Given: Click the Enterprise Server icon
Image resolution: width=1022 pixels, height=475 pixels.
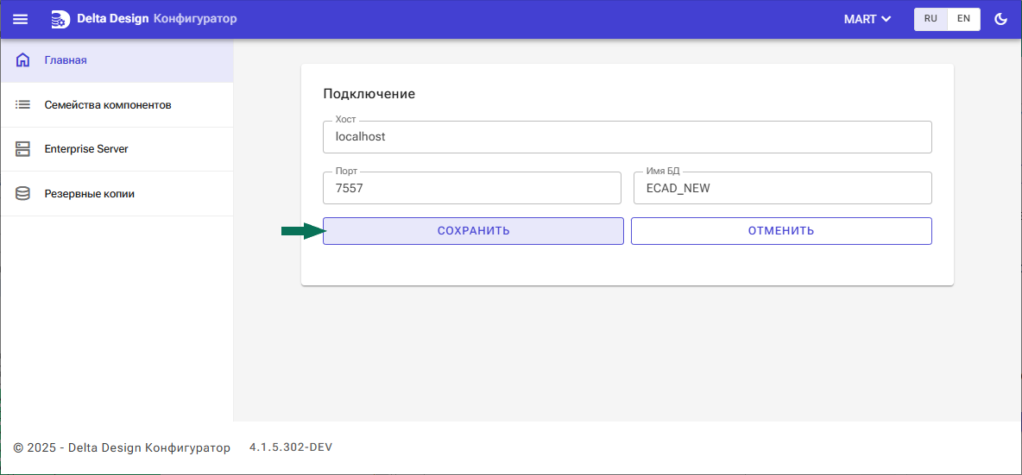Looking at the screenshot, I should pos(23,149).
